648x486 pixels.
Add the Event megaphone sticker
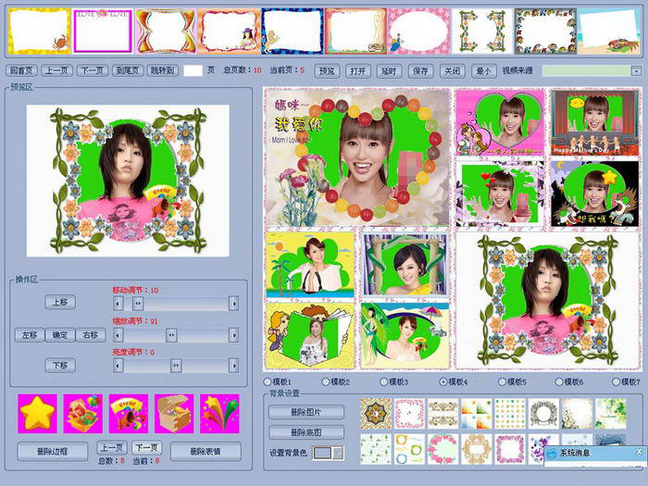(129, 414)
